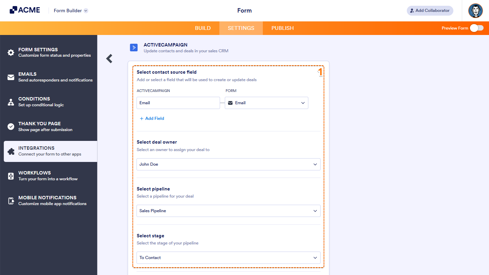The height and width of the screenshot is (275, 489).
Task: Switch to the BUILD tab
Action: click(x=203, y=28)
